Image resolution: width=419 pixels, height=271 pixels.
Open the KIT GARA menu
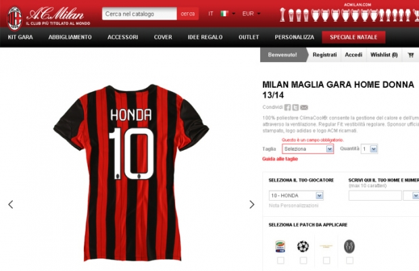(20, 37)
